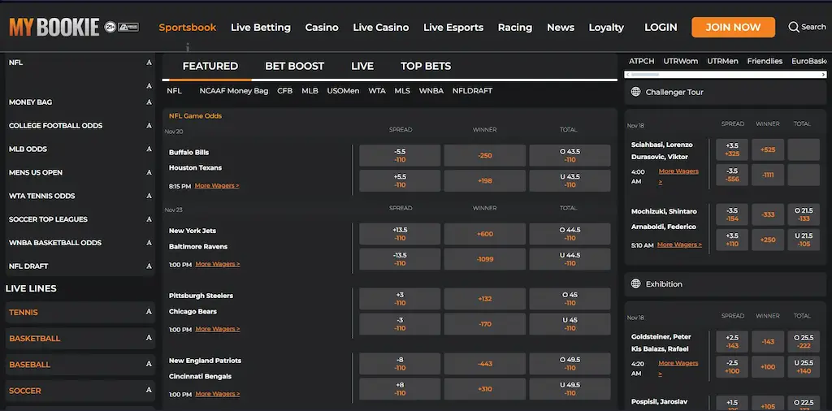This screenshot has height=411, width=832.
Task: Pick Buffalo Bills -250 moneyline
Action: 485,155
